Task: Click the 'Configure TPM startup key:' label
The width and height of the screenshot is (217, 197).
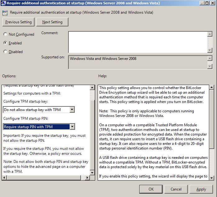Action: [25, 101]
